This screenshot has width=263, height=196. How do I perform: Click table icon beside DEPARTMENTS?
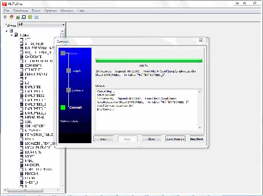[22, 74]
